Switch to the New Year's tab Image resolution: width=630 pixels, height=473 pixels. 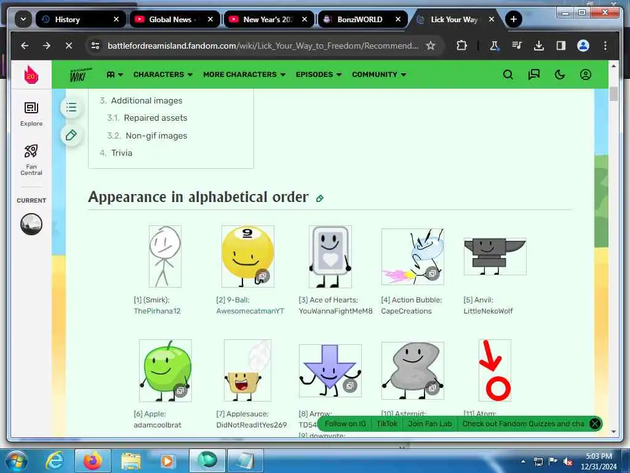pyautogui.click(x=267, y=19)
